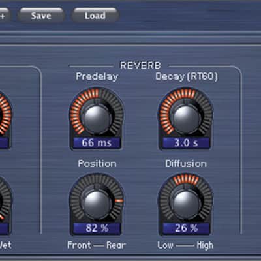Click the REVERB section title
261x261 pixels.
[140, 65]
